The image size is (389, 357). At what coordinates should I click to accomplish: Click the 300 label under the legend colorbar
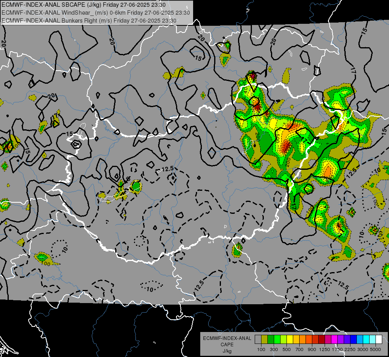coord(274,349)
